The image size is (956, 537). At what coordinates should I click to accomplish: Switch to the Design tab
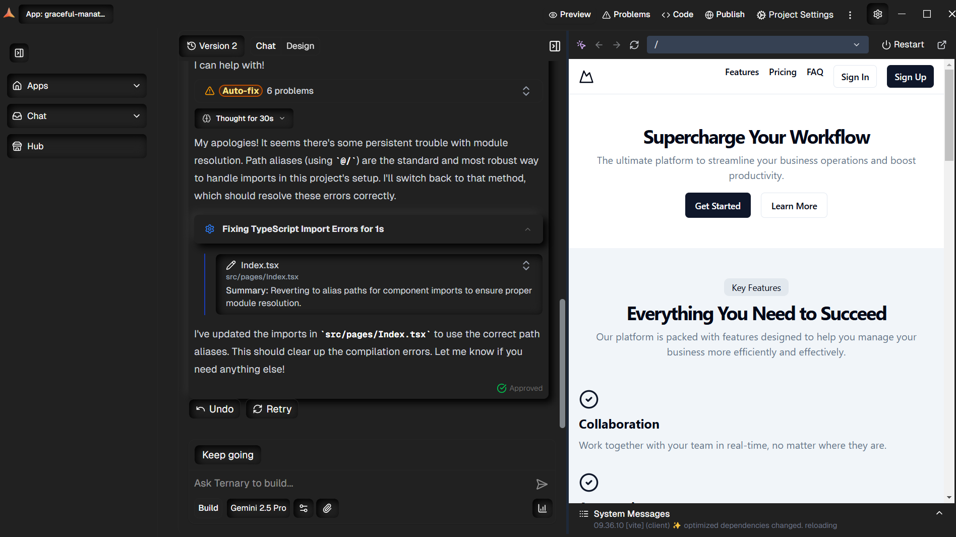(x=300, y=46)
